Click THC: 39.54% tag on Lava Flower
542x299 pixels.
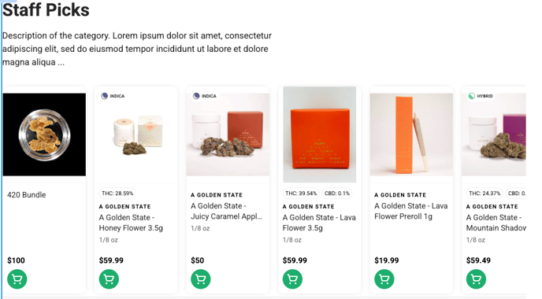(x=301, y=194)
